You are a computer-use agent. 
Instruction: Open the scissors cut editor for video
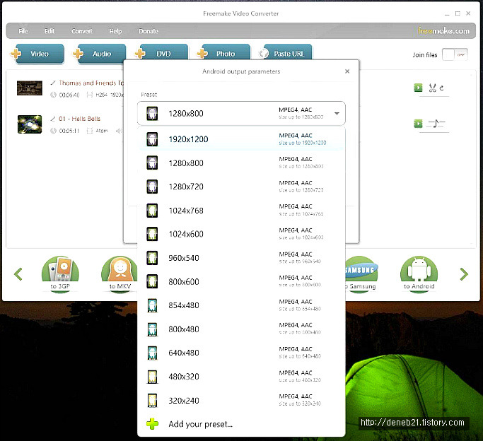click(x=432, y=88)
